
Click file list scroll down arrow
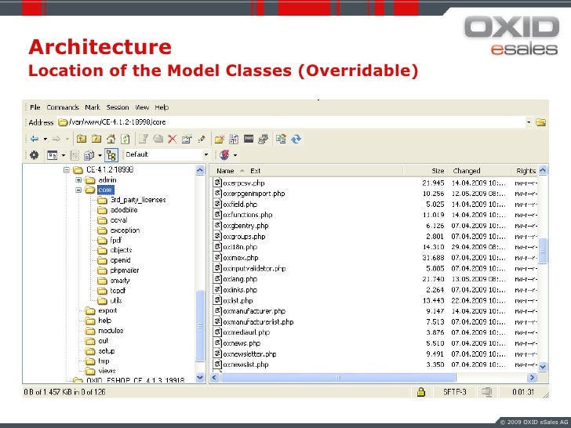pyautogui.click(x=543, y=367)
